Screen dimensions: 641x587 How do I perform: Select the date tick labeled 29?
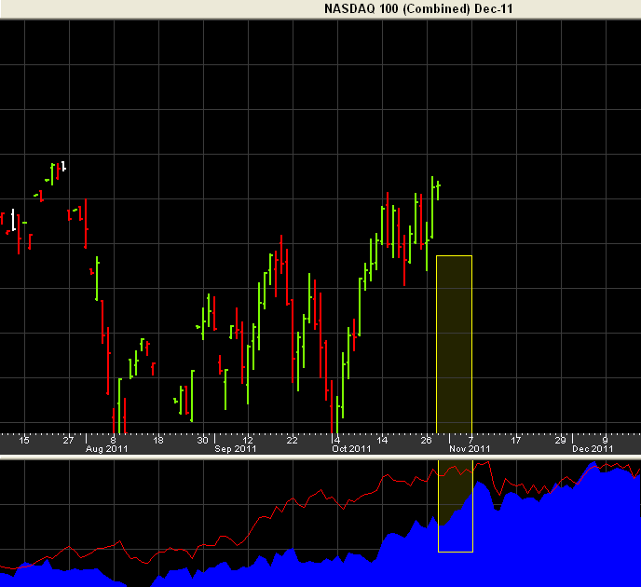point(560,440)
